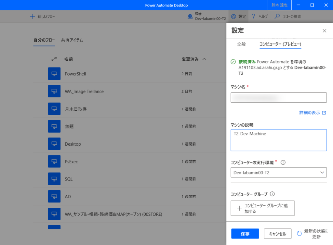Image resolution: width=333 pixels, height=245 pixels.
Task: Click the AD flow icon
Action: 54,196
